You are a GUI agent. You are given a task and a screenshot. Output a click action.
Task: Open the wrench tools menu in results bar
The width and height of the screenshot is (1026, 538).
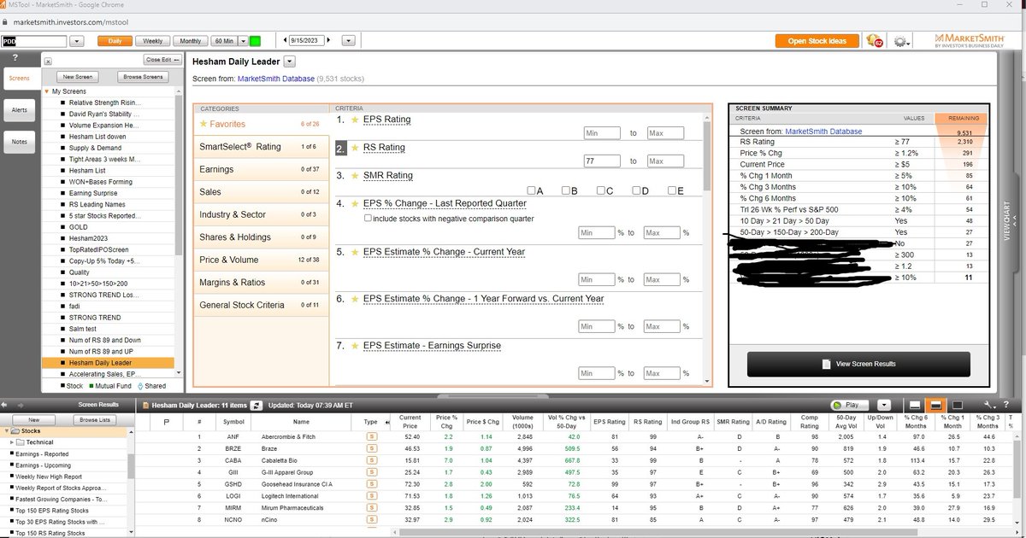pos(991,405)
